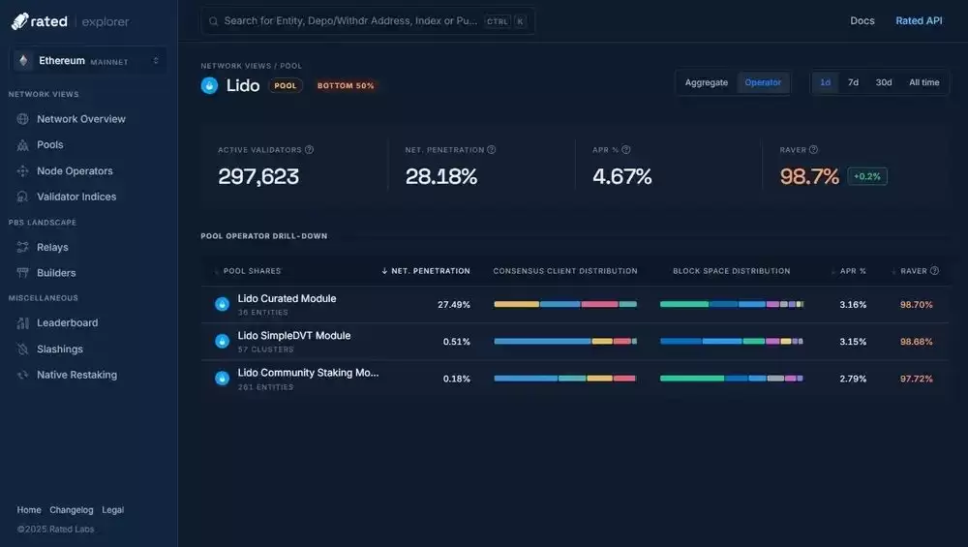The height and width of the screenshot is (547, 968).
Task: Click info icon next to Active Validators
Action: (x=310, y=150)
